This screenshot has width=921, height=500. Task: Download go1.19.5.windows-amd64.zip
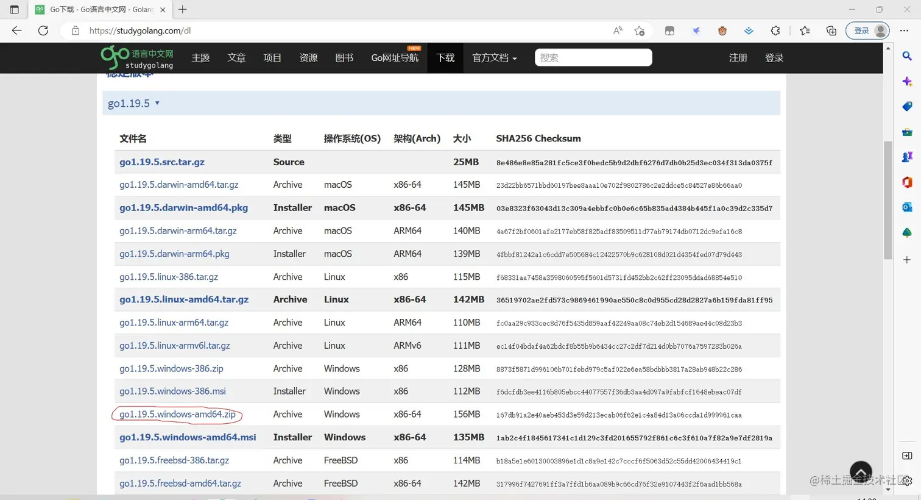(177, 415)
